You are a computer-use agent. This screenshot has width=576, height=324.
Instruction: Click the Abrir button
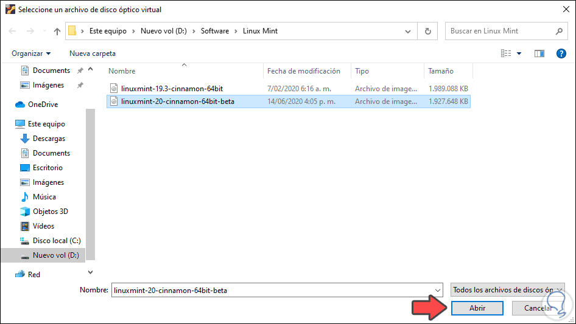click(x=477, y=308)
